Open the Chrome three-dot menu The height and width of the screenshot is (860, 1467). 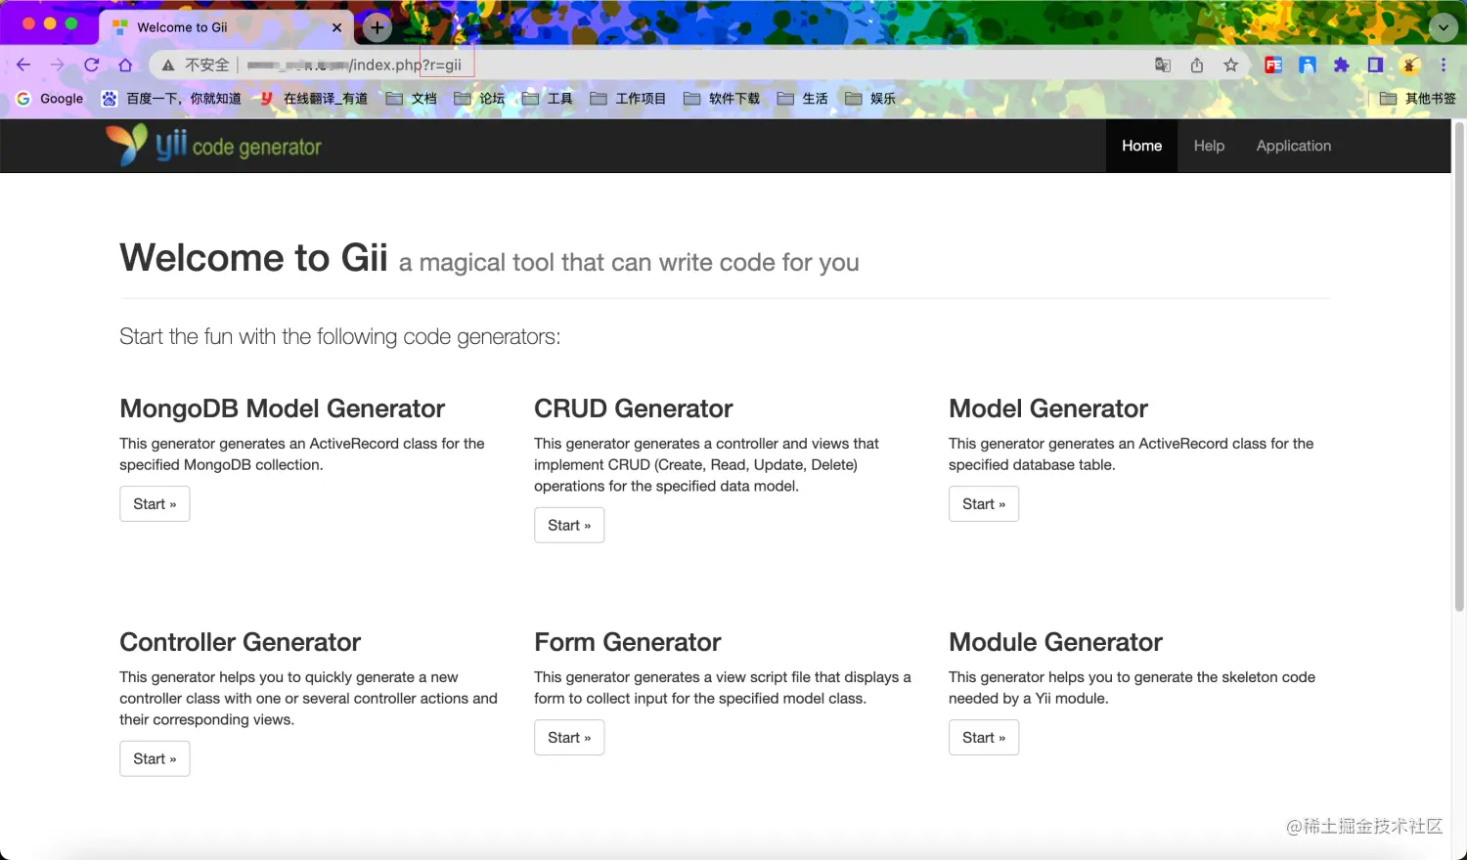(x=1444, y=65)
